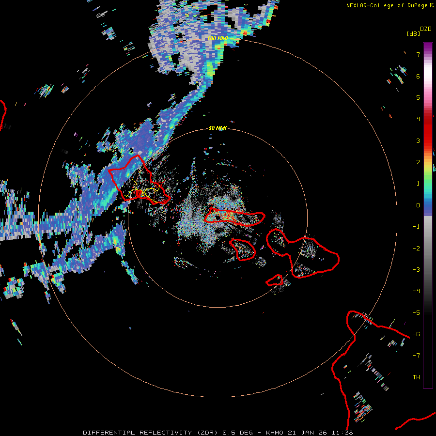This screenshot has height=436, width=436.
Task: Click the 50 NMI range ring label
Action: (x=218, y=128)
